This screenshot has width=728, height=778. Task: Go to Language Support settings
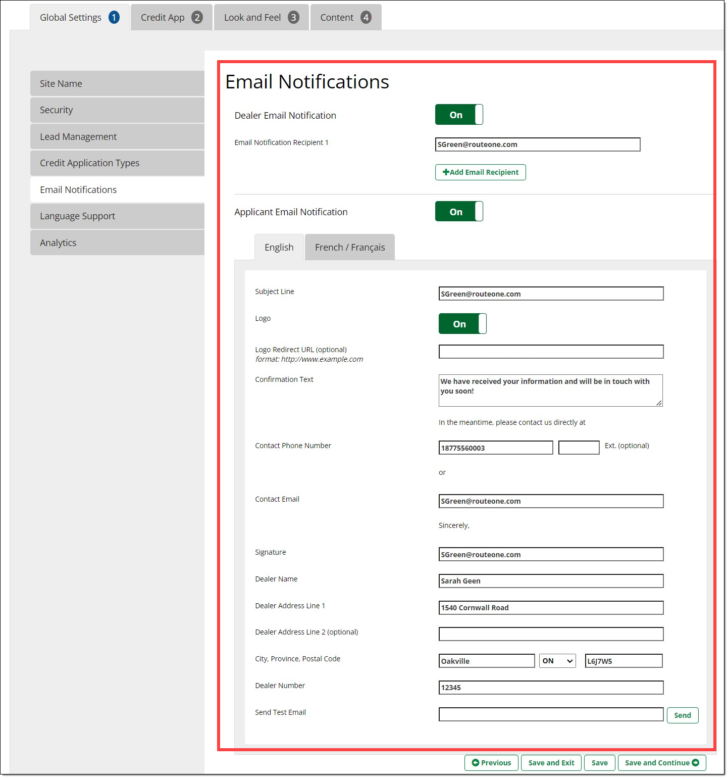[117, 216]
